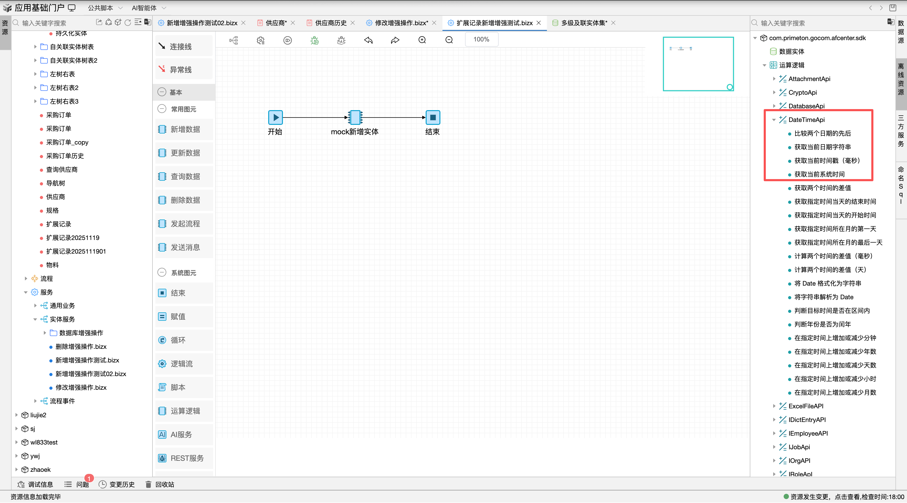Click the refresh icon in resource panel
This screenshot has height=503, width=907.
click(x=128, y=23)
